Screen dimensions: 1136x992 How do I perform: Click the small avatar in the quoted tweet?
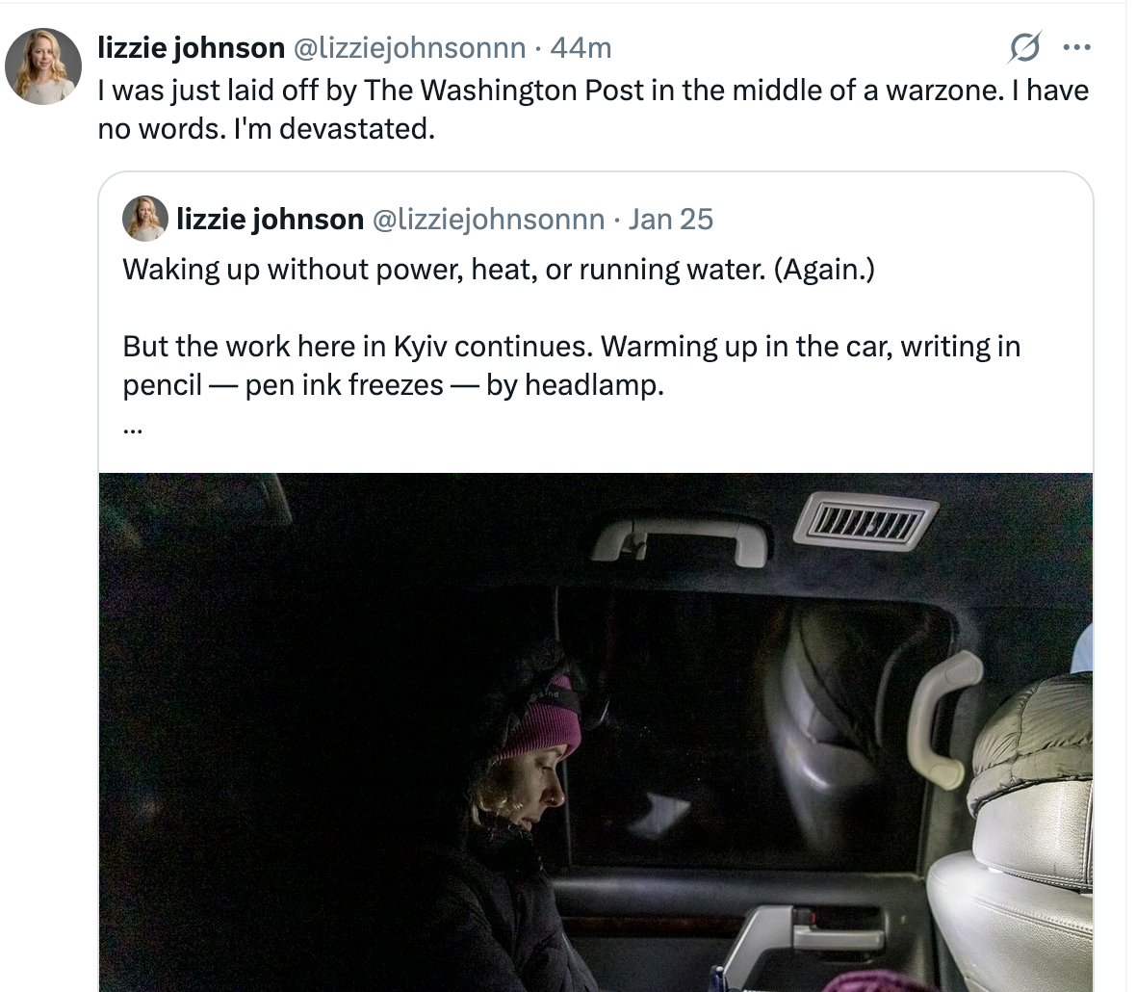click(145, 220)
